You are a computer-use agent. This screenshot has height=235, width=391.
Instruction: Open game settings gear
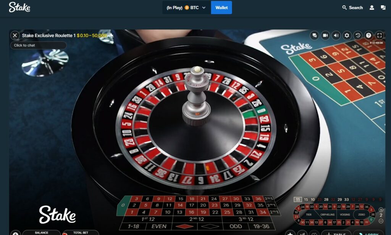pyautogui.click(x=347, y=36)
